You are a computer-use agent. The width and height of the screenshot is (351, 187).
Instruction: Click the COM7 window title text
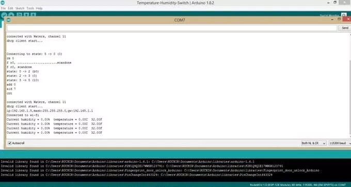tap(180, 20)
